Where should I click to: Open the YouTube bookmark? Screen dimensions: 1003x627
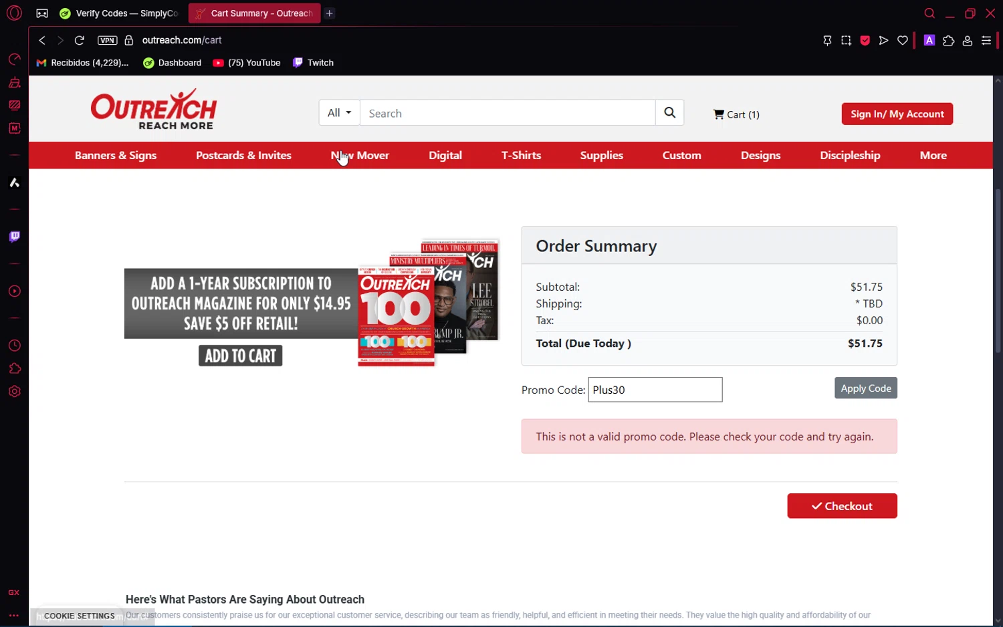click(247, 63)
